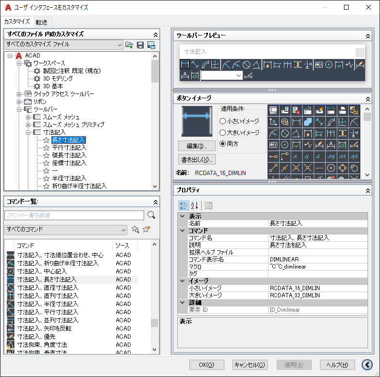
Task: Collapse the ボタン イメージ pane
Action: tap(368, 99)
